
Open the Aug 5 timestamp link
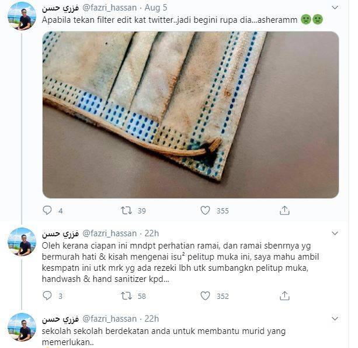[156, 8]
